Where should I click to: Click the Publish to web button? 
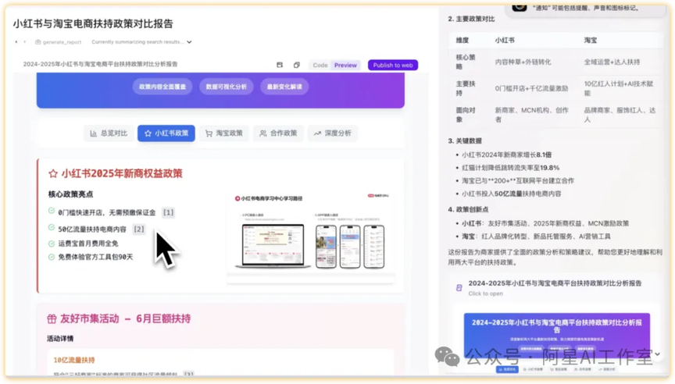click(393, 66)
